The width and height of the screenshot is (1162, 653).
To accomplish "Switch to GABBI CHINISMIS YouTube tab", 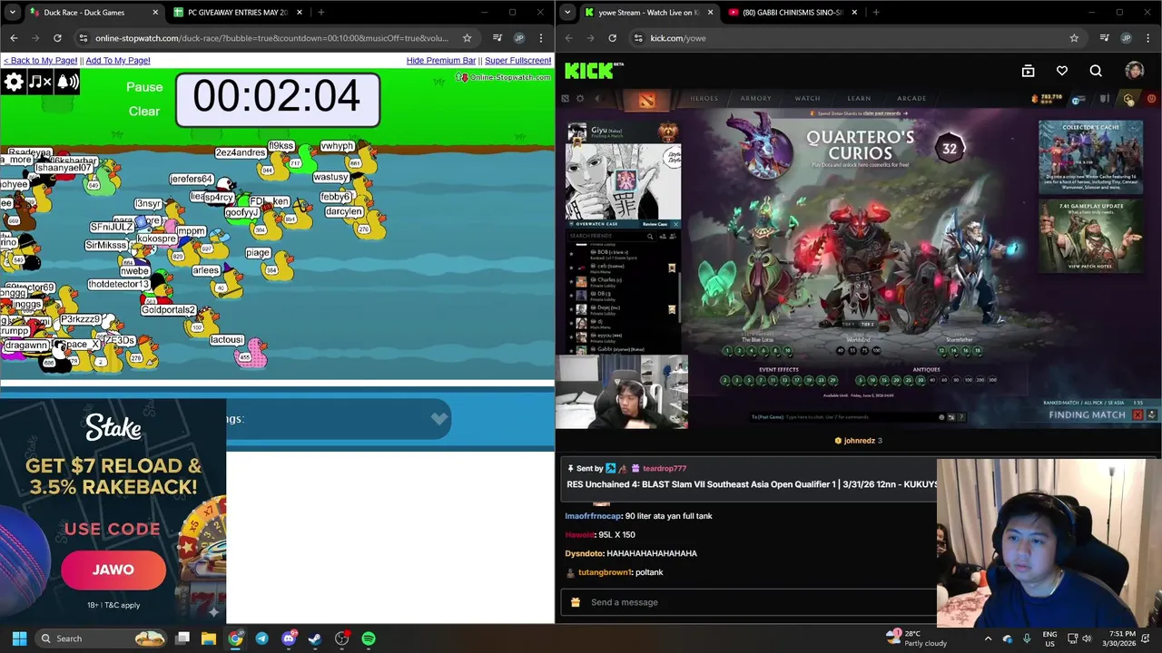I will point(792,13).
